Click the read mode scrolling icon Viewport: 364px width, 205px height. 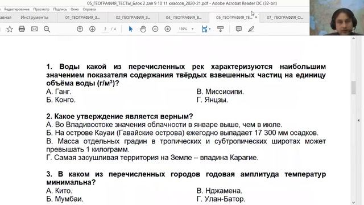point(220,29)
